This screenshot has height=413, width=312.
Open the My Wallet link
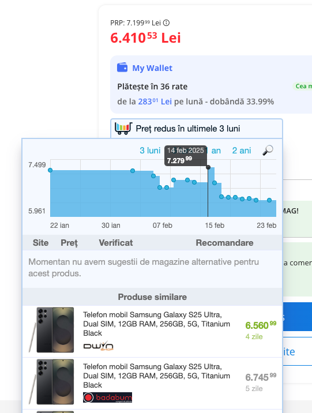152,68
